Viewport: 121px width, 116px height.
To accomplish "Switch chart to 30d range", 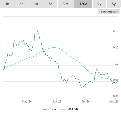I will [x=66, y=4].
